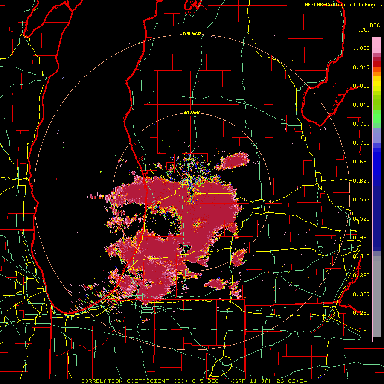Pick the bright green segment of the color bar
The width and height of the screenshot is (384, 384).
click(x=377, y=116)
